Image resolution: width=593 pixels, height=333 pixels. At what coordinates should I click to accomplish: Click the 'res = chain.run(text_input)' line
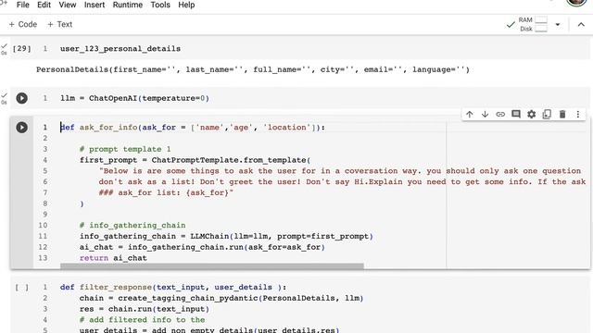pyautogui.click(x=145, y=309)
